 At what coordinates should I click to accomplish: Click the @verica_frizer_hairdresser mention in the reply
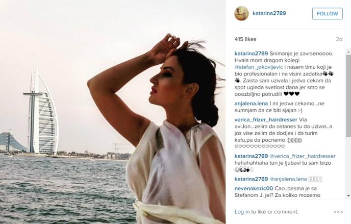pos(303,156)
